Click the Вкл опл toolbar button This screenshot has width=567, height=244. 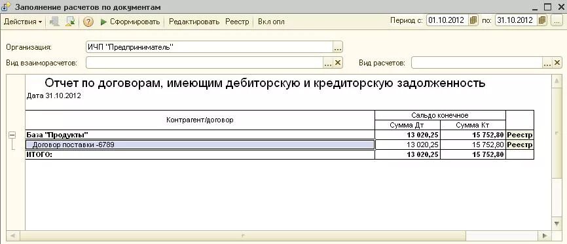pyautogui.click(x=271, y=22)
